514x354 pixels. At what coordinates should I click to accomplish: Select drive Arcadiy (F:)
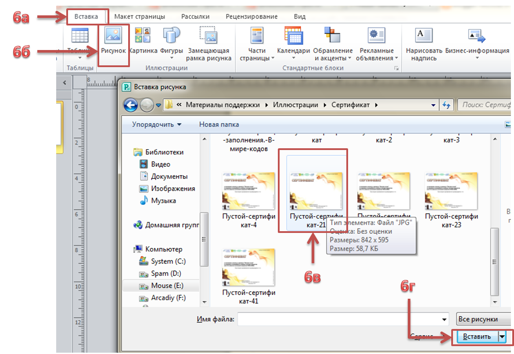click(162, 298)
